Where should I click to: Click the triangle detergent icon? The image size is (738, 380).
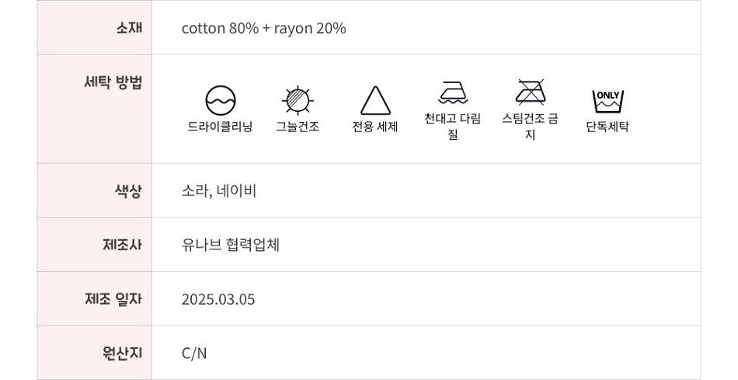tap(375, 100)
